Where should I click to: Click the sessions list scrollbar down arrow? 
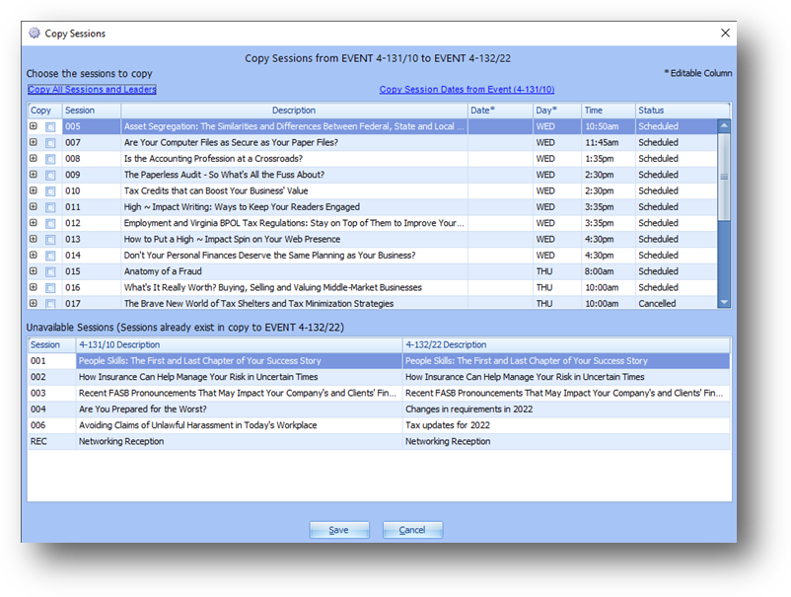(x=724, y=302)
